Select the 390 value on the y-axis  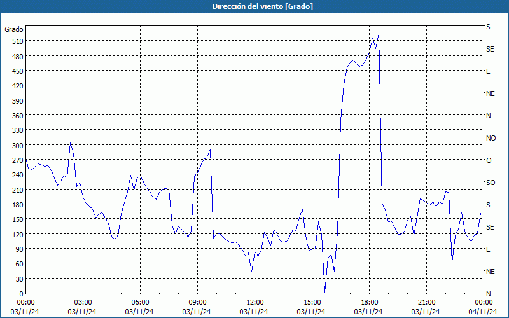(18, 100)
